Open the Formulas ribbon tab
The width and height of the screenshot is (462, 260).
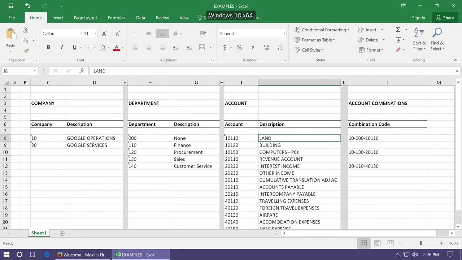click(x=116, y=18)
